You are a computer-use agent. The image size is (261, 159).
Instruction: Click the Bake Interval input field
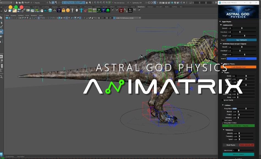click(235, 150)
